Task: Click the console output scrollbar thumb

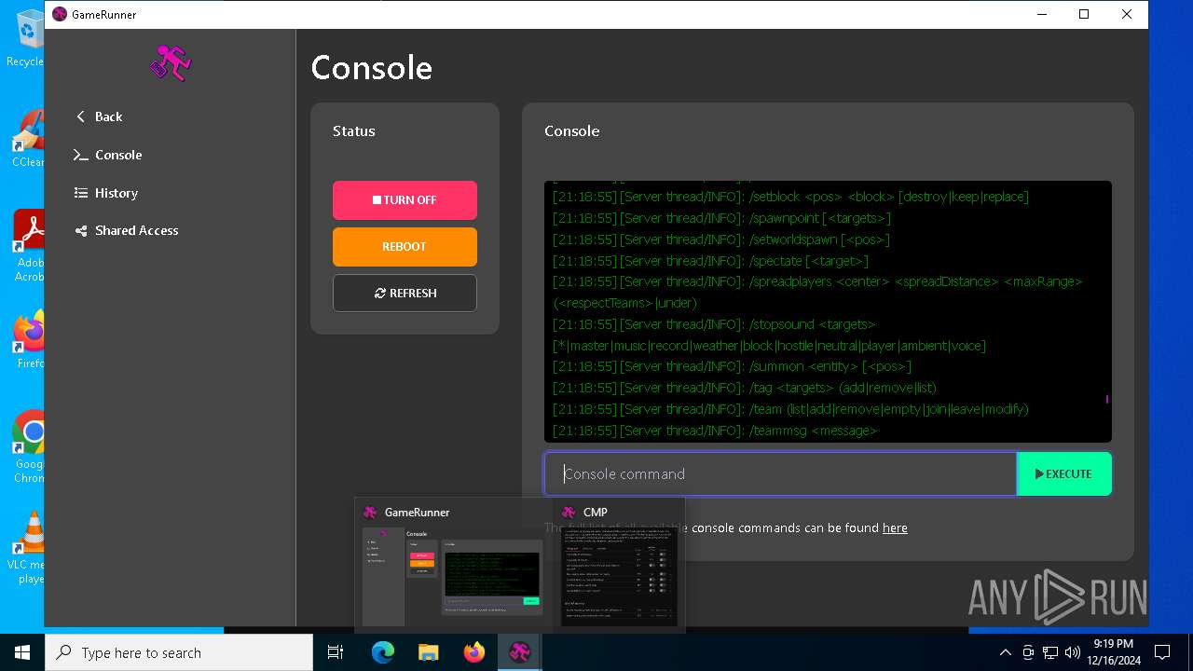Action: pos(1106,399)
